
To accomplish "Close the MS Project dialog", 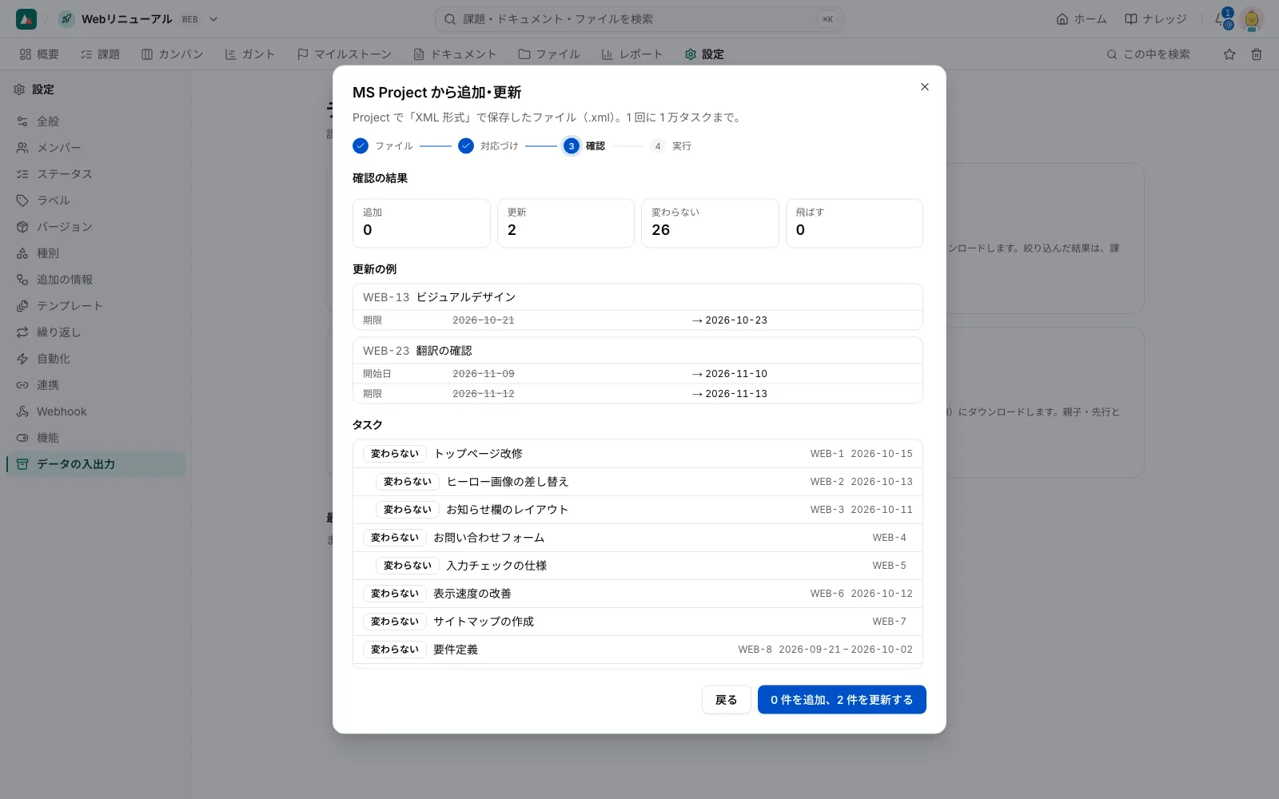I will point(925,86).
